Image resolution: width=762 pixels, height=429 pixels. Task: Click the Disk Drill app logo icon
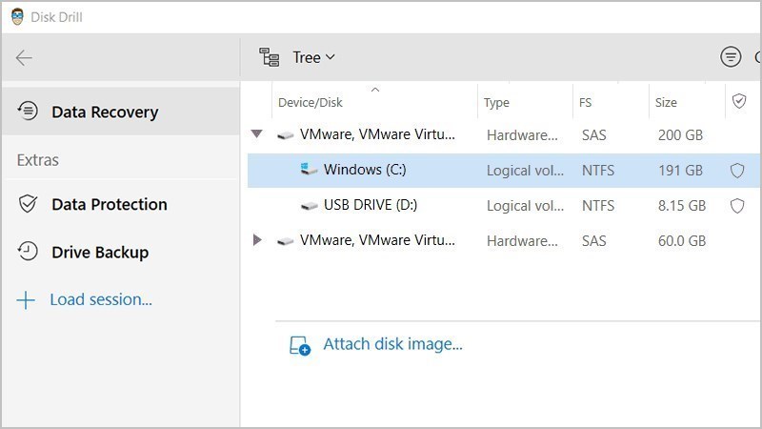coord(17,17)
